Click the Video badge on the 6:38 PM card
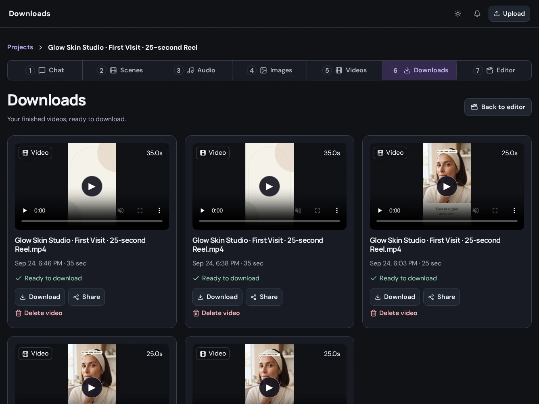The width and height of the screenshot is (539, 404). 213,153
